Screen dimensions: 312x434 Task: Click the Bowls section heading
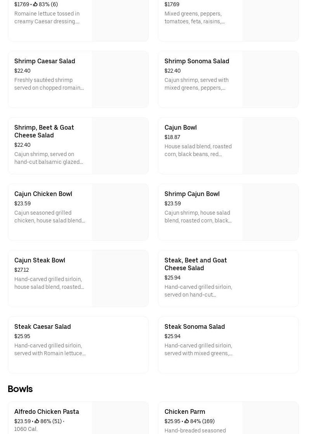pyautogui.click(x=20, y=389)
